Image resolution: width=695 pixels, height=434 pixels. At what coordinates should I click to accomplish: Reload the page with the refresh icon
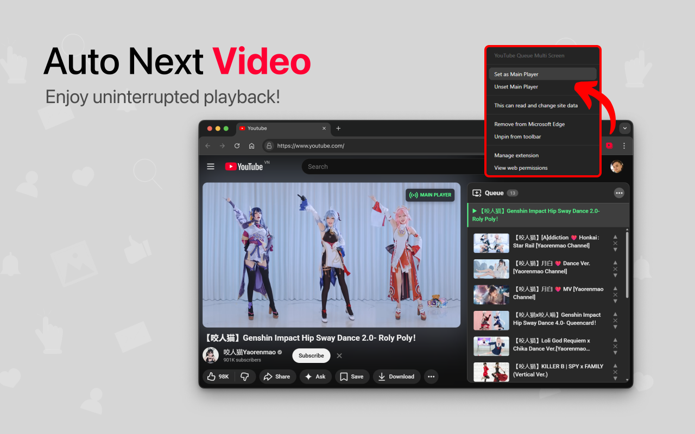click(x=237, y=146)
